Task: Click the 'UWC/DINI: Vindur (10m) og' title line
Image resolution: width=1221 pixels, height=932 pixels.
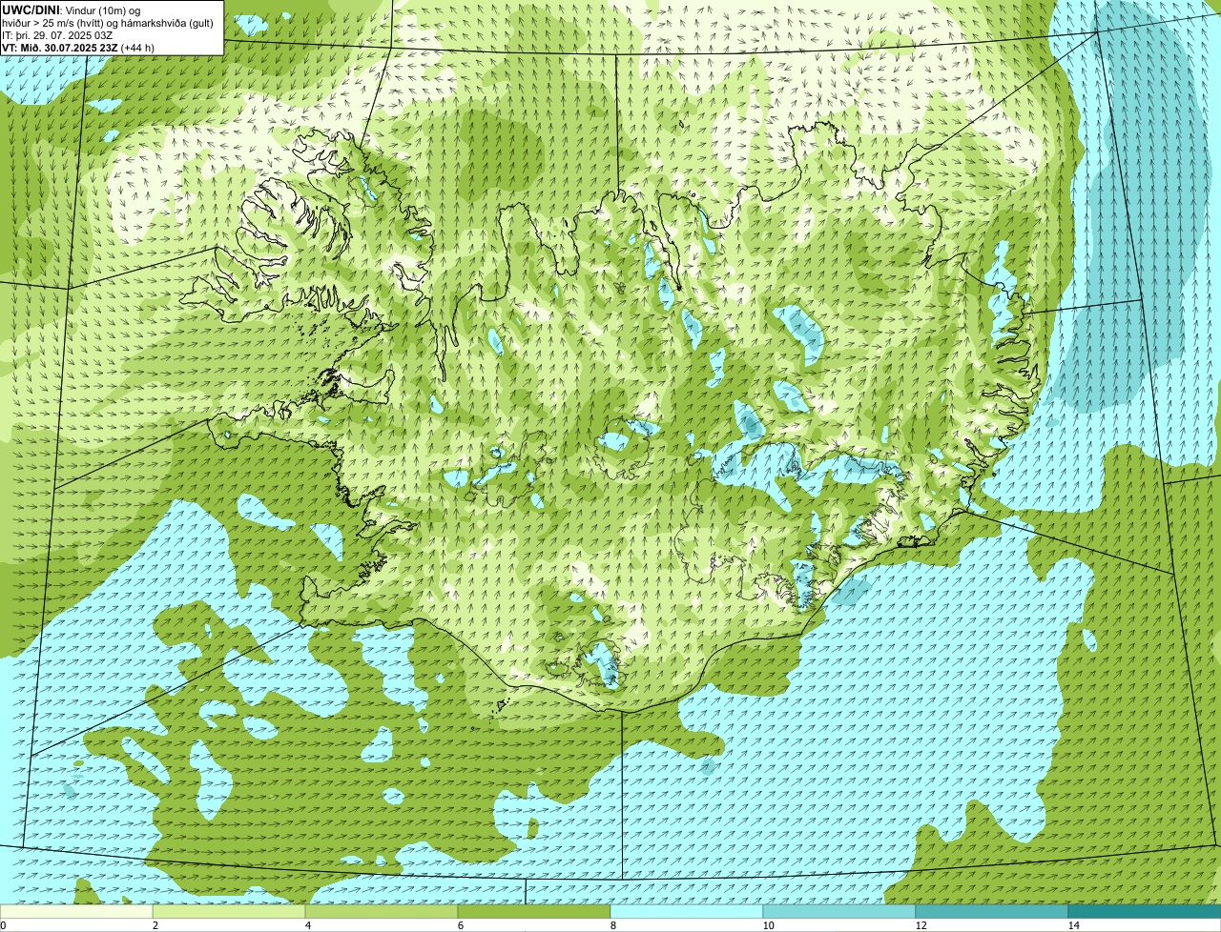Action: point(72,10)
